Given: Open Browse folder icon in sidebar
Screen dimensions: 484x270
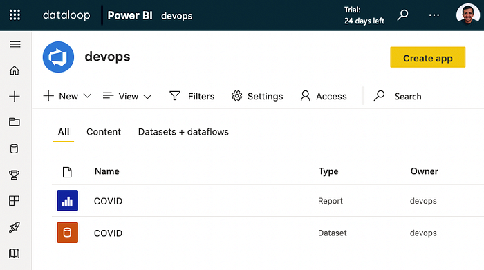Looking at the screenshot, I should point(15,122).
